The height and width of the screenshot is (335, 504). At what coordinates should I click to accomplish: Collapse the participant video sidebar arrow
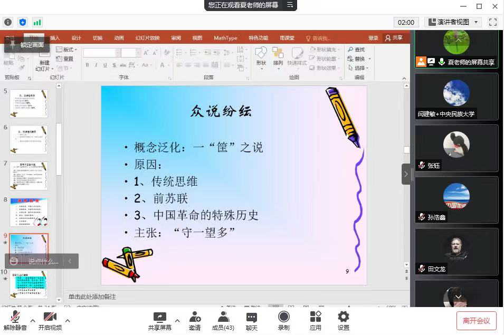(x=406, y=174)
